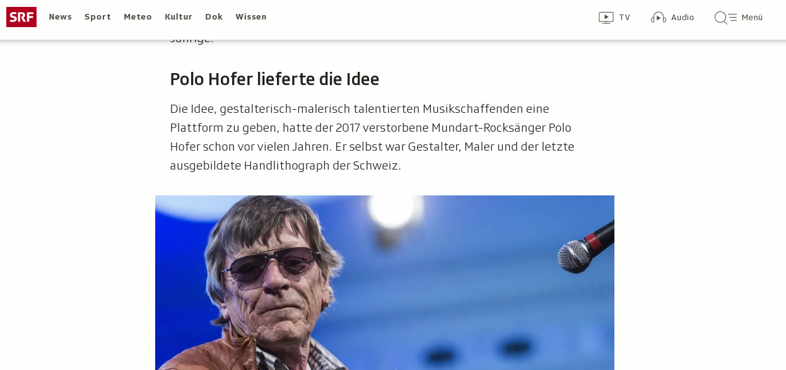Select the Dok navigation item
786x370 pixels.
214,17
